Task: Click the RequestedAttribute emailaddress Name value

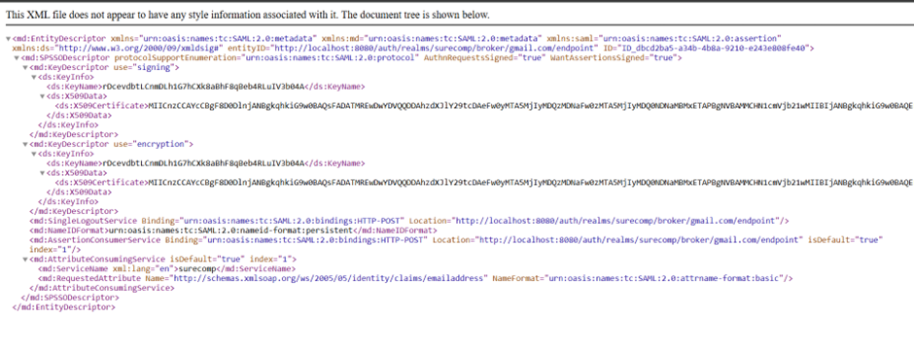Action: pos(329,278)
